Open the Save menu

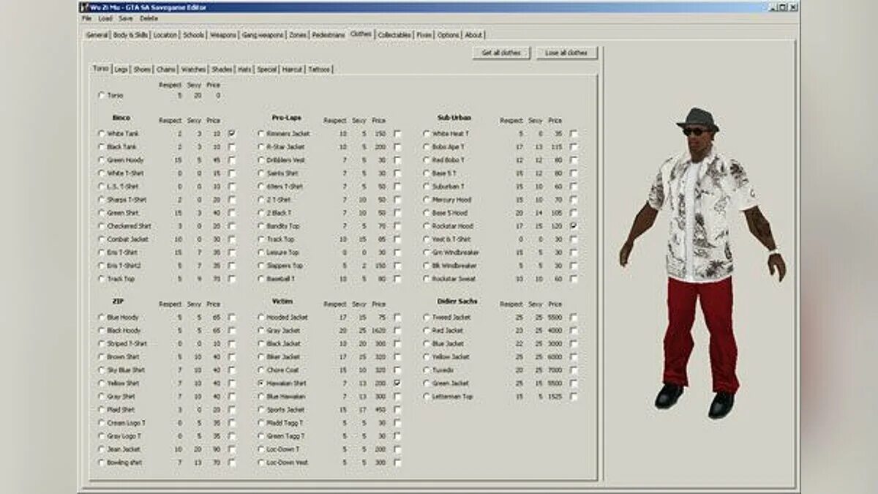click(126, 18)
